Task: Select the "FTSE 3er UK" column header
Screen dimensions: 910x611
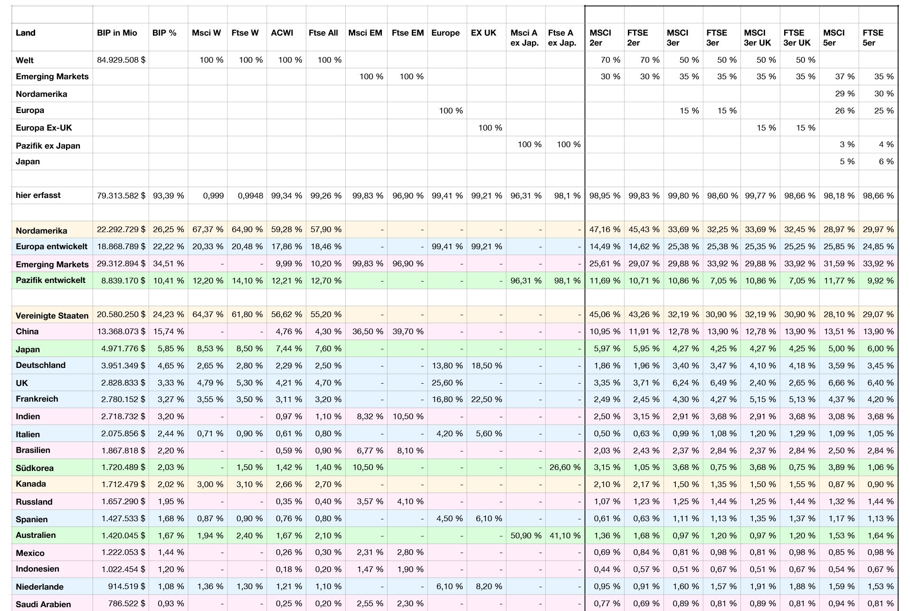Action: pos(799,37)
